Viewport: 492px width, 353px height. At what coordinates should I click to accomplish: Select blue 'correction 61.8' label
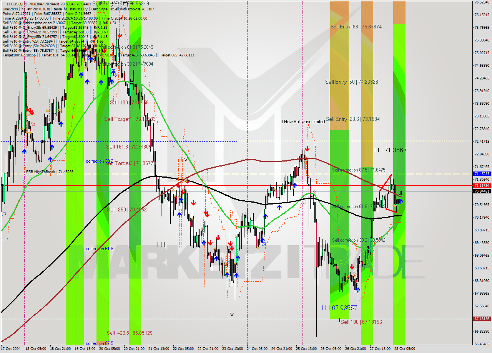tap(100, 249)
